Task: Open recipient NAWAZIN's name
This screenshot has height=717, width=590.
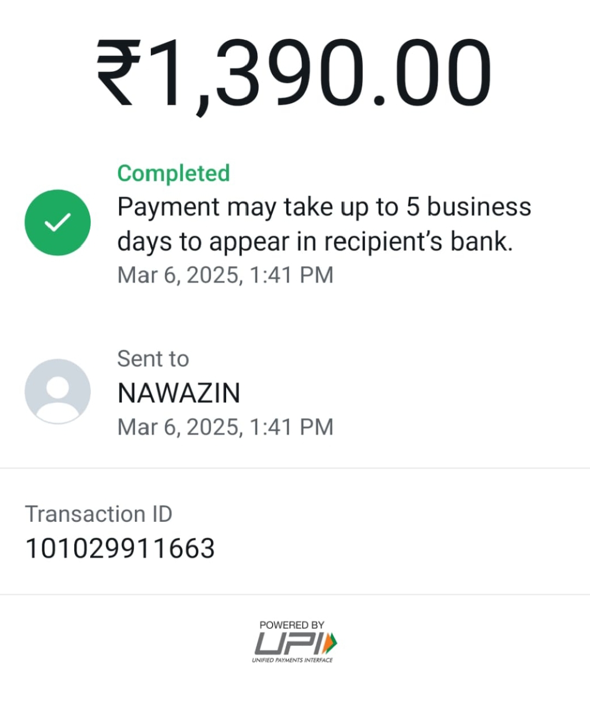Action: point(179,393)
